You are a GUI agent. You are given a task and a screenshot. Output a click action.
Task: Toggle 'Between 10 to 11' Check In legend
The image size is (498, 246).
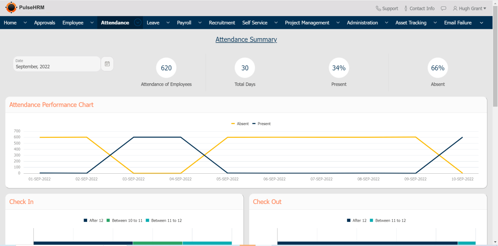(124, 221)
